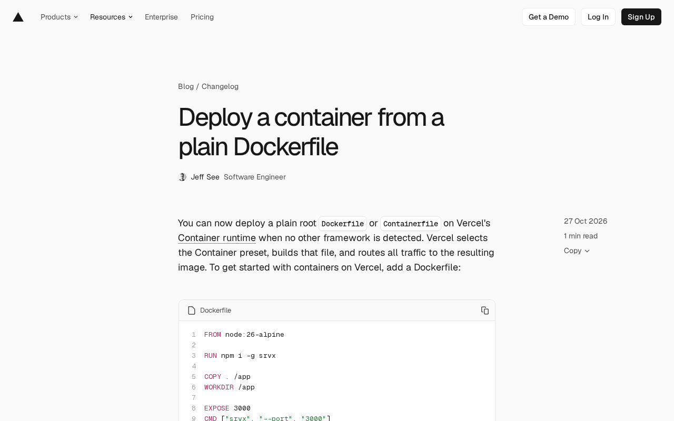Viewport: 674px width, 421px height.
Task: Follow the Container runtime link
Action: (x=217, y=238)
